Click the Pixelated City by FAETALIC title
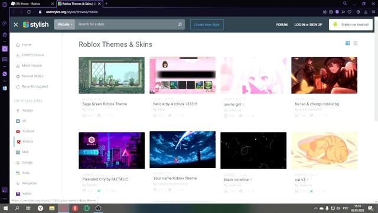Screen dimensions: 378x213 [x=105, y=179]
